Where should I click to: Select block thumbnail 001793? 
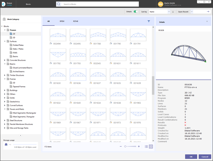[x=78, y=55]
